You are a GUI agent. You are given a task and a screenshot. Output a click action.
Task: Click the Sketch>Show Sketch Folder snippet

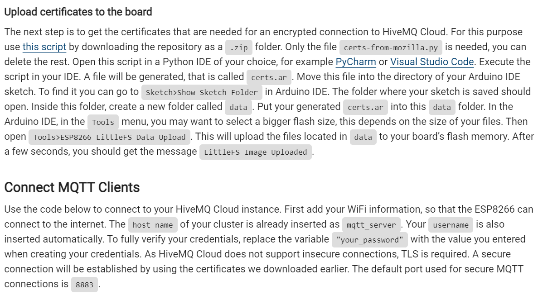(202, 92)
